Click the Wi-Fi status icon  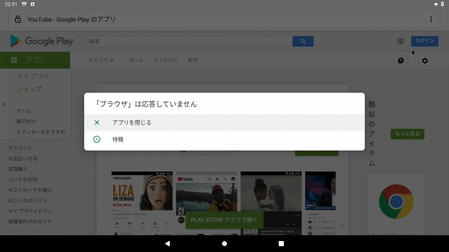tap(436, 4)
